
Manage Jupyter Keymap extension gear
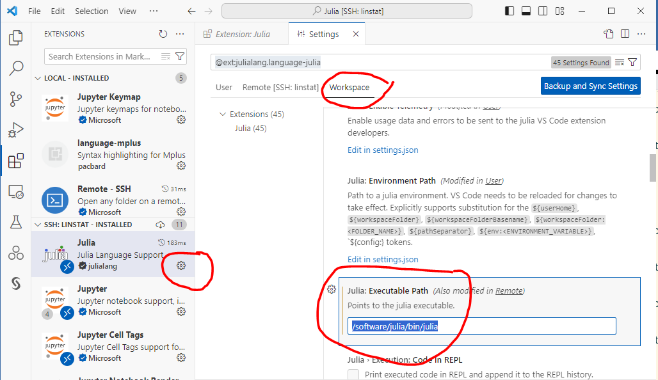pyautogui.click(x=181, y=120)
